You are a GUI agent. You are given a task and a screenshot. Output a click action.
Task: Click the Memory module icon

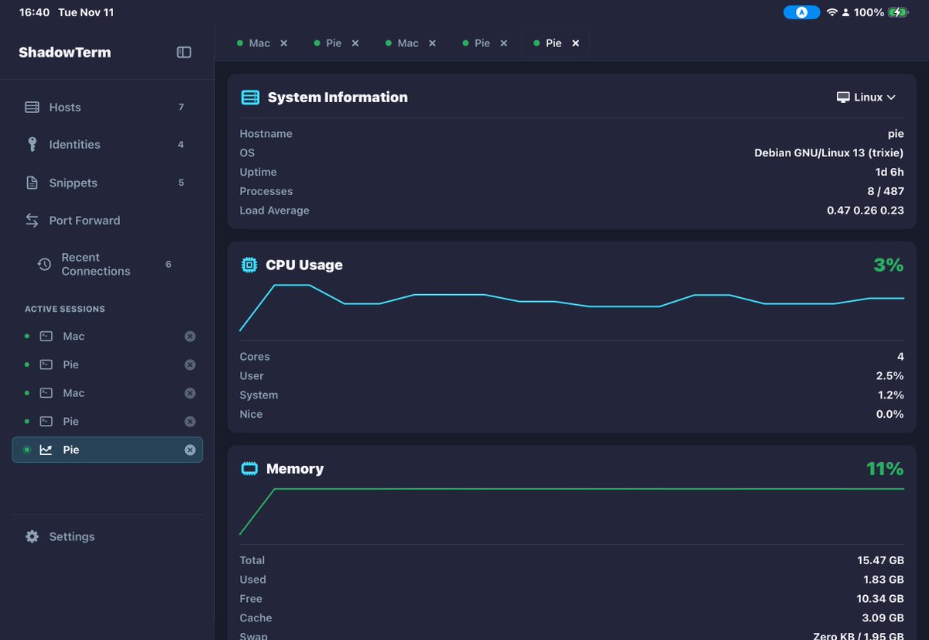click(x=249, y=468)
